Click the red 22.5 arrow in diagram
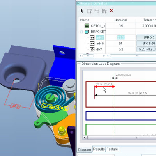The width and height of the screenshot is (156, 156). tap(105, 87)
